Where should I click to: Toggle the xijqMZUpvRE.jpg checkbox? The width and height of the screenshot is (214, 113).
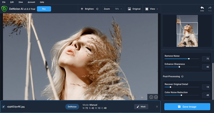[x=3, y=107]
